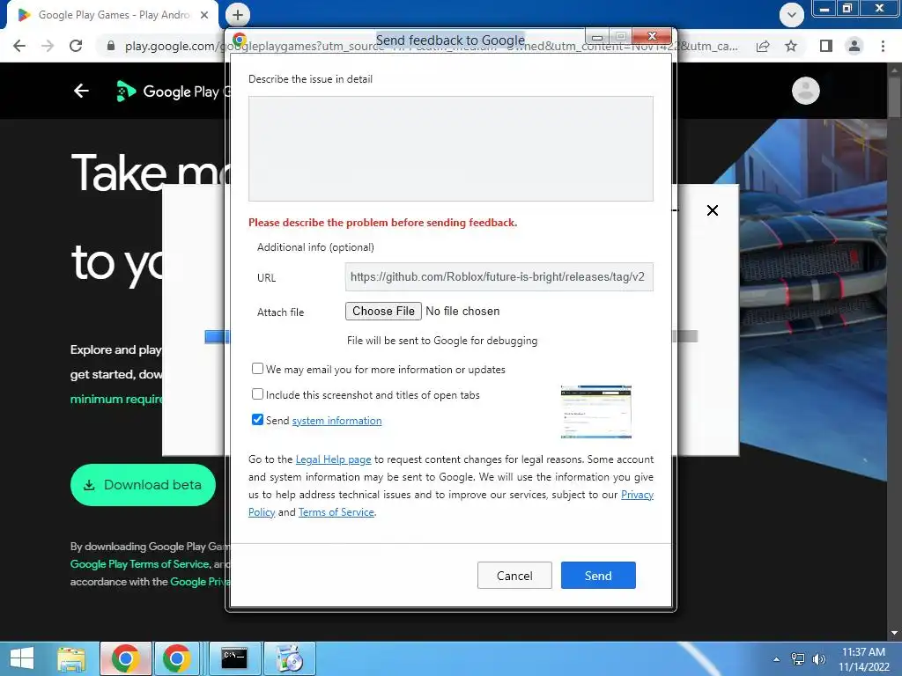Screen dimensions: 902x676
Task: Reload the page with refresh icon
Action: click(x=76, y=46)
